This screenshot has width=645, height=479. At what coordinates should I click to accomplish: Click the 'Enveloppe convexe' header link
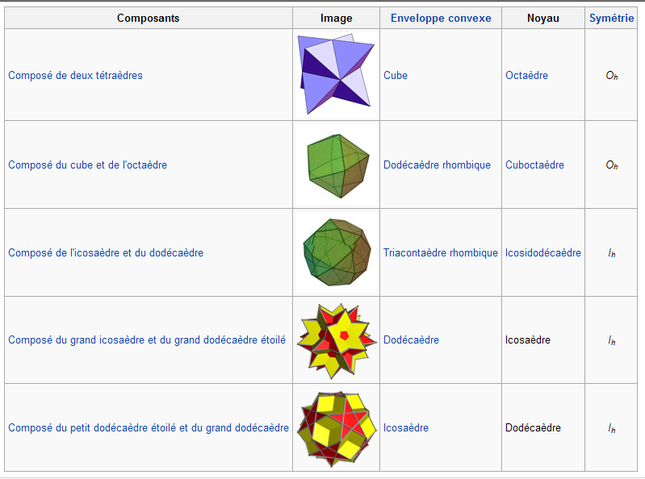pos(441,18)
